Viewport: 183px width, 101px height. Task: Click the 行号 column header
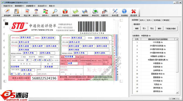[x=137, y=39]
